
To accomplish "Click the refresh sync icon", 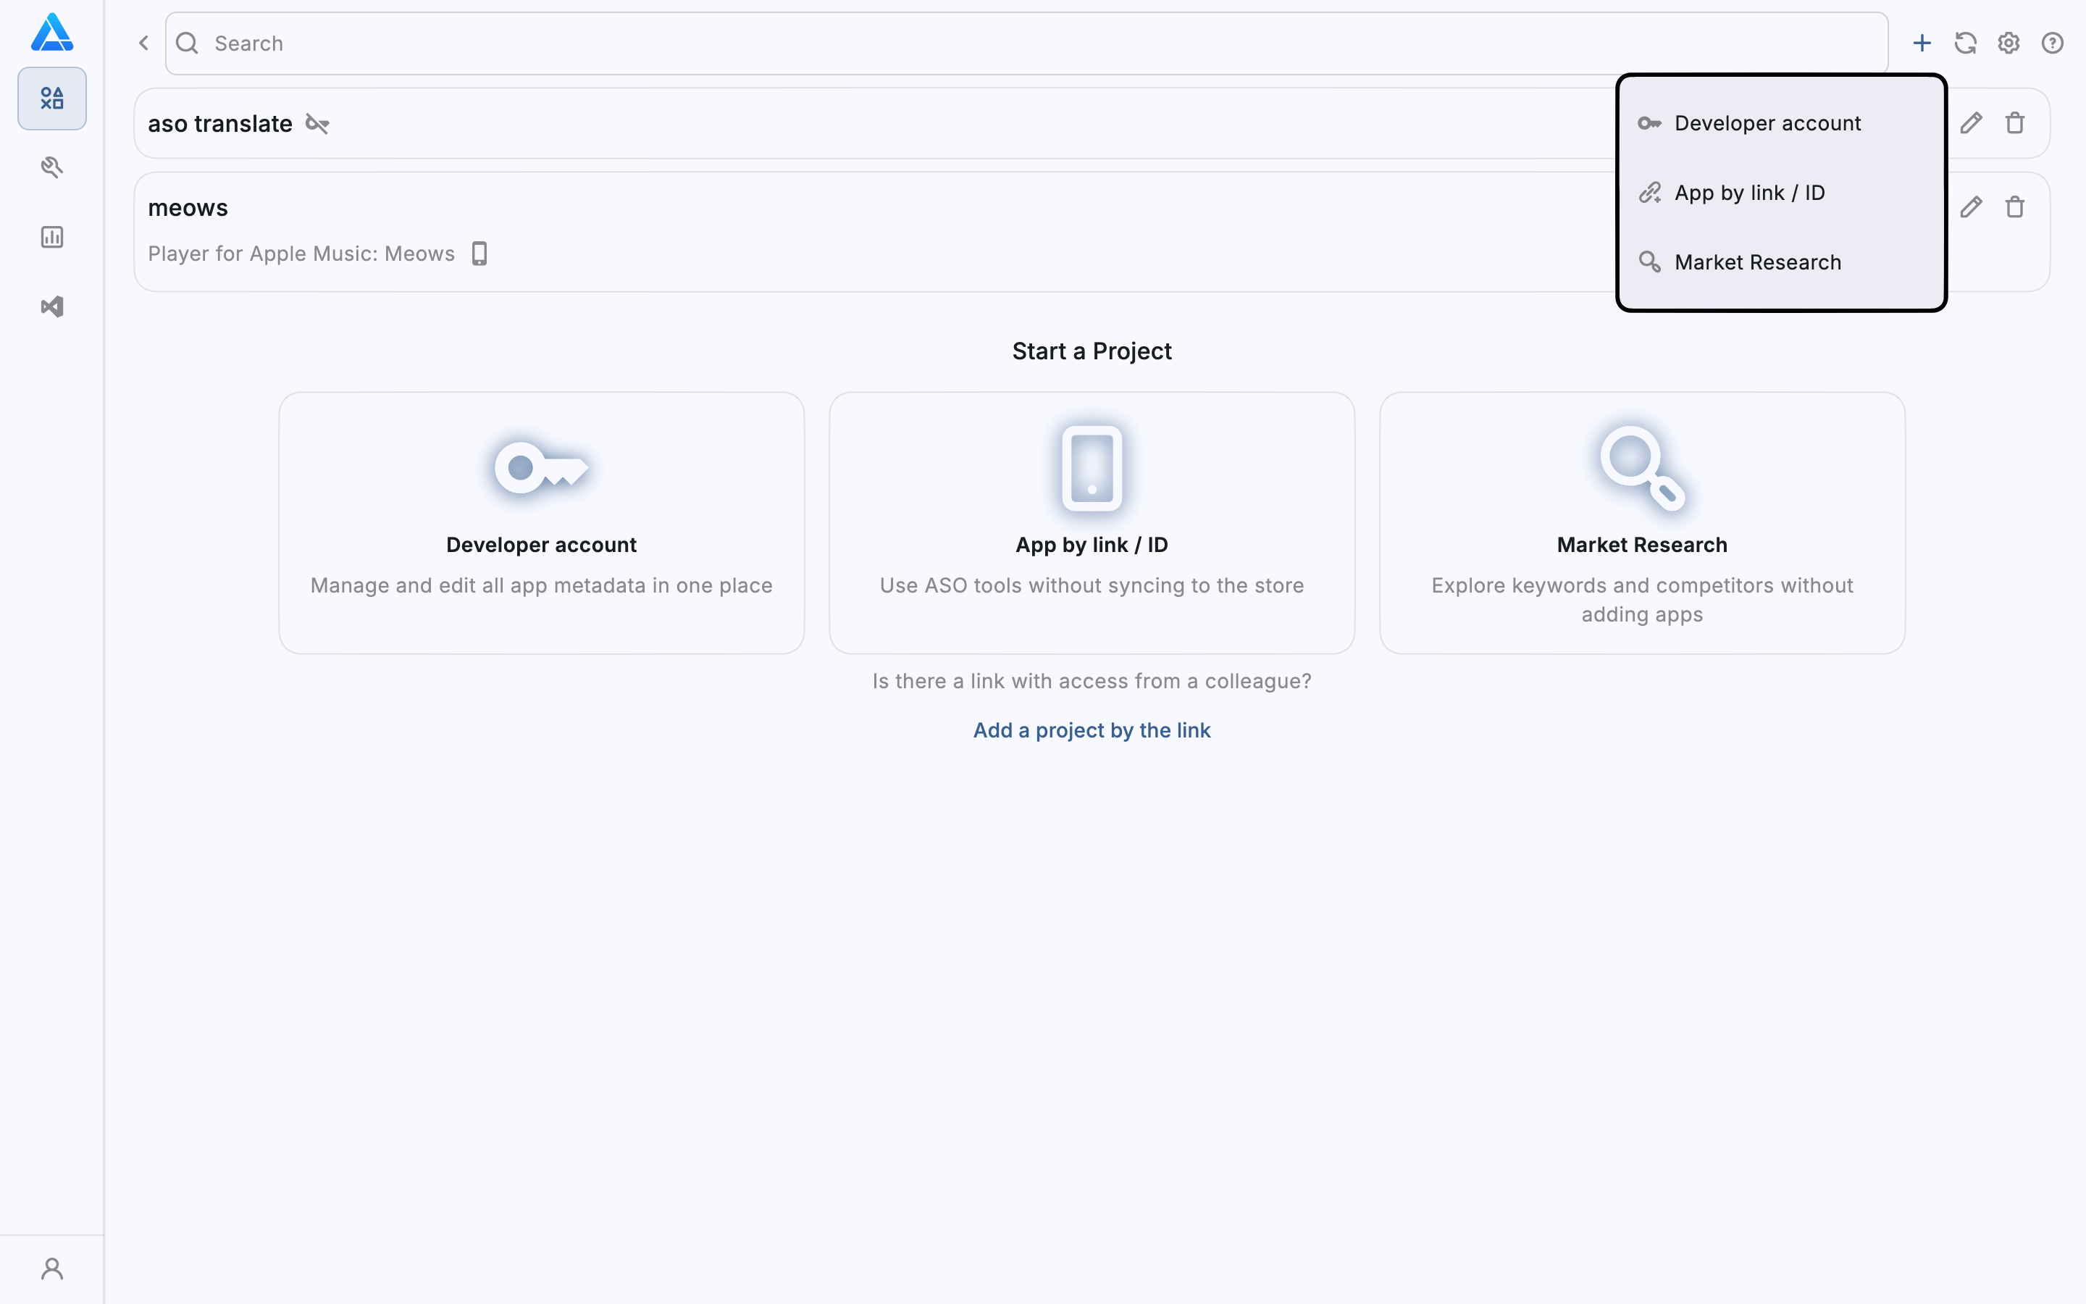I will point(1965,43).
